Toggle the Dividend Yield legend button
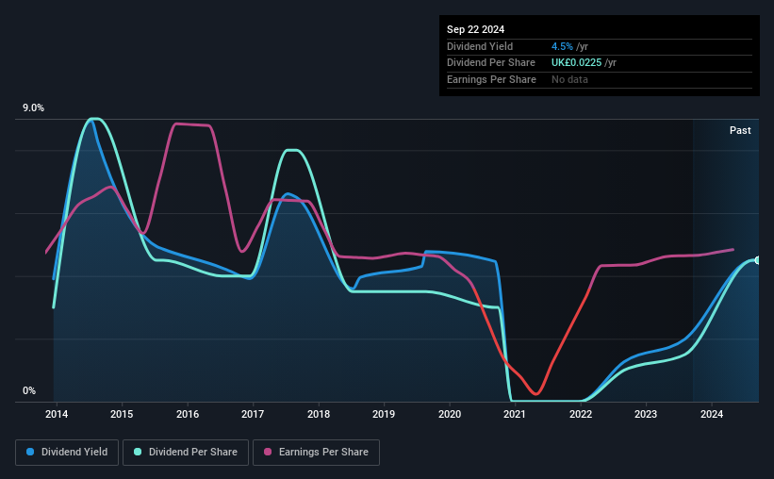The width and height of the screenshot is (774, 479). tap(67, 453)
